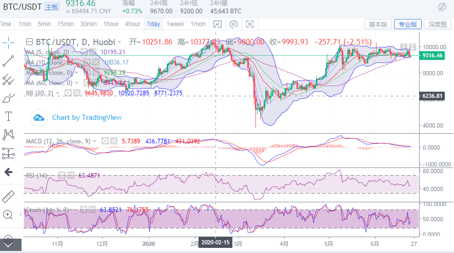The height and width of the screenshot is (253, 454).
Task: Toggle hidden-eye icon at top right
Action: point(442,7)
